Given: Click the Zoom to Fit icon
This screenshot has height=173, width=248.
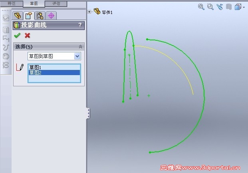Looking at the screenshot, I should coord(201,7).
